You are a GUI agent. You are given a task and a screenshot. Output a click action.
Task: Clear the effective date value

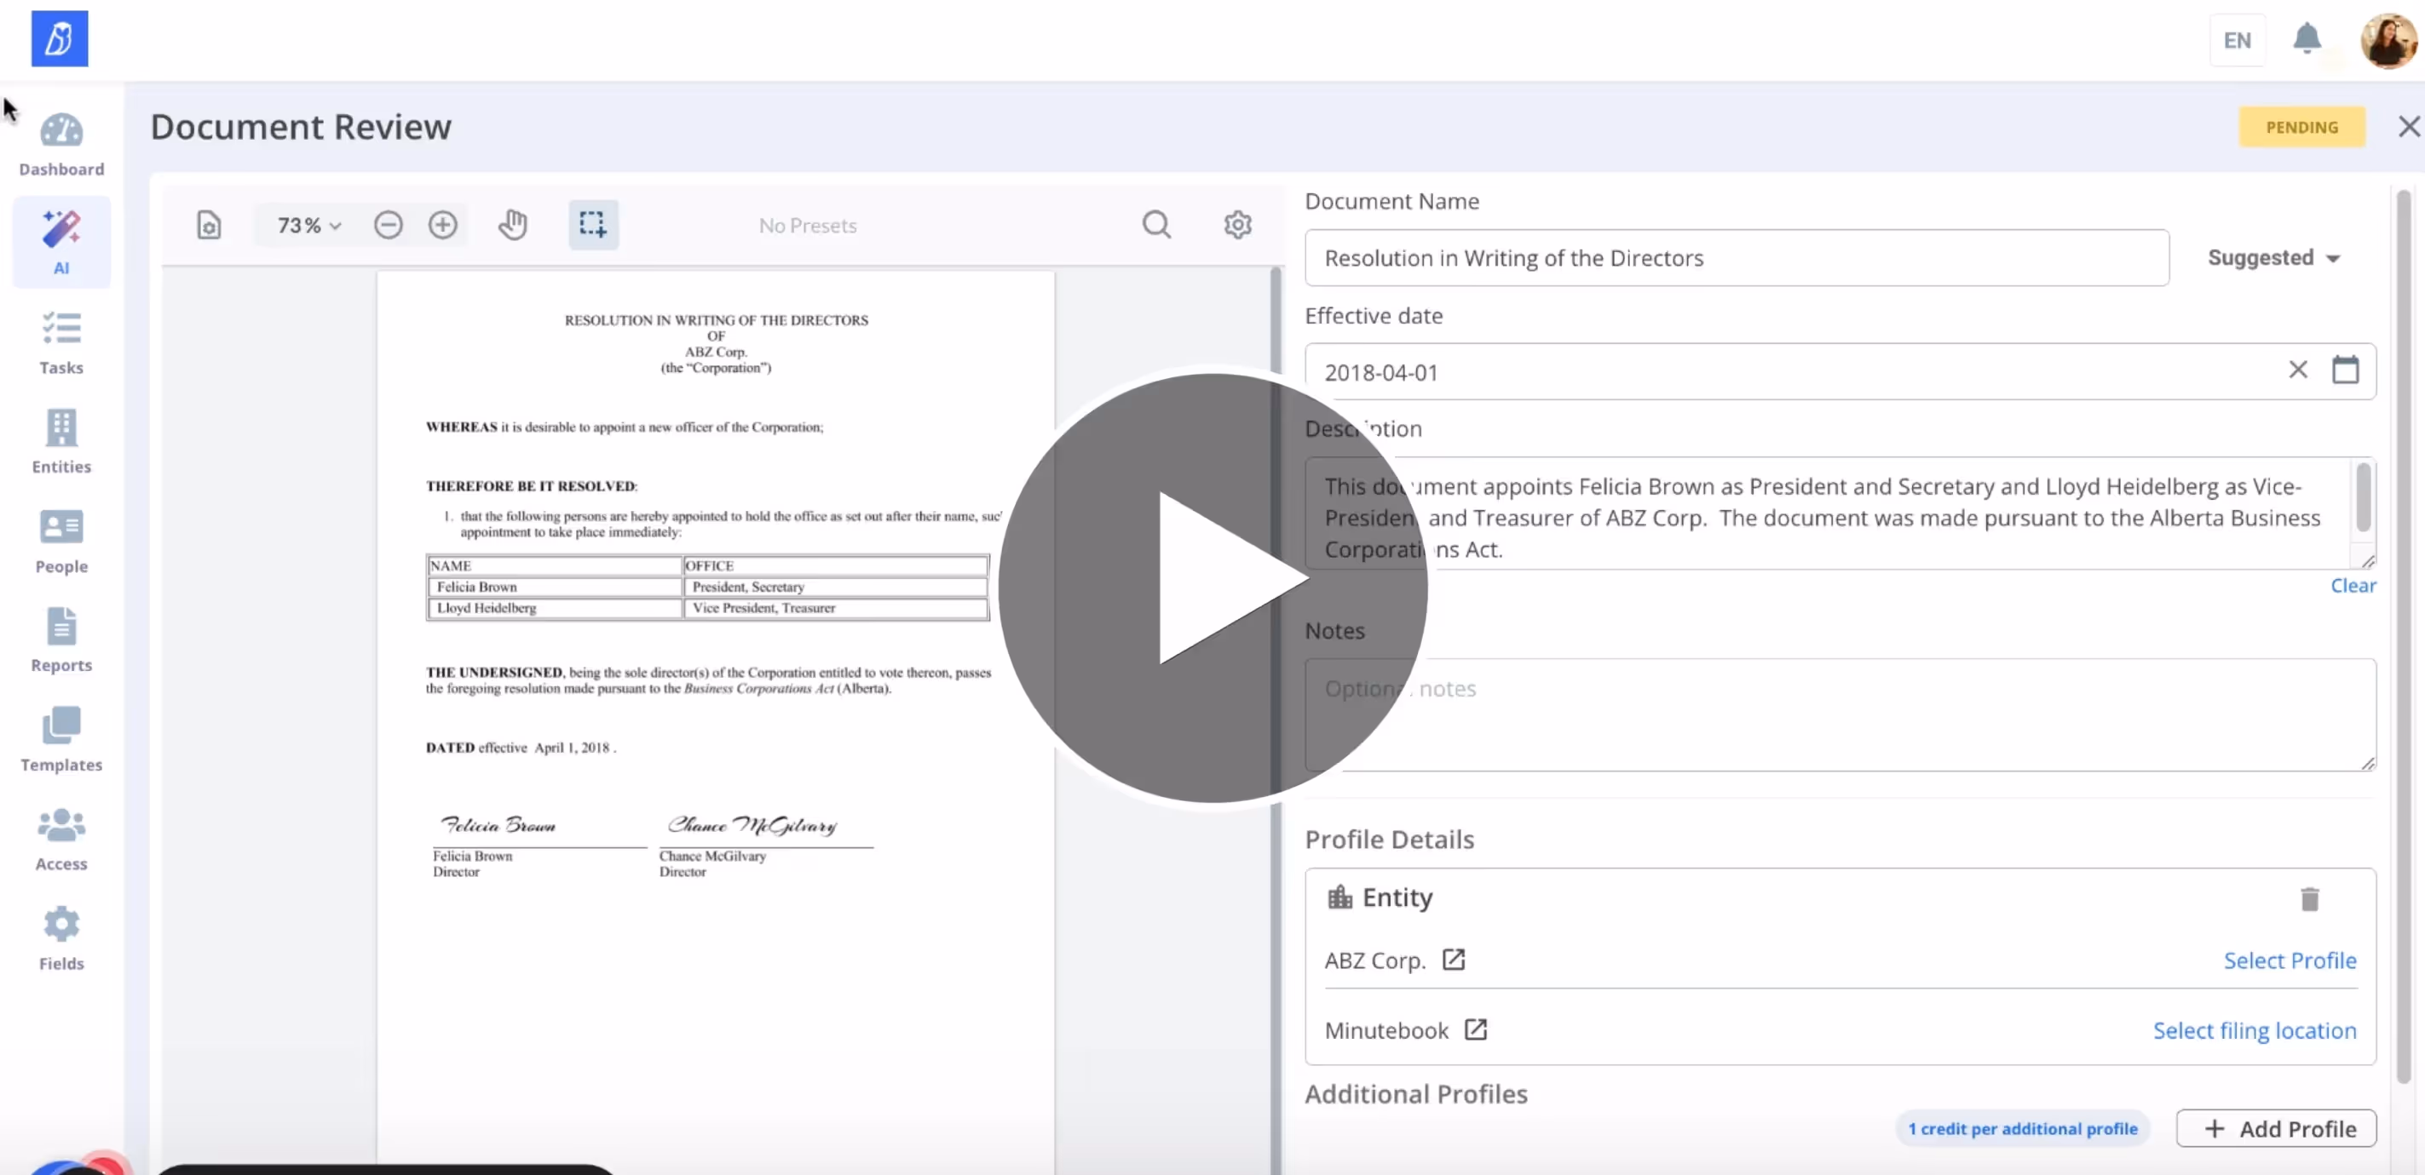(2298, 370)
